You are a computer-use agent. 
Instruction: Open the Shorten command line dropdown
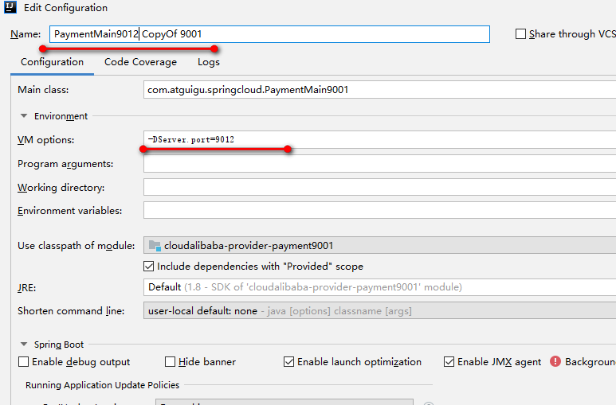pyautogui.click(x=379, y=311)
